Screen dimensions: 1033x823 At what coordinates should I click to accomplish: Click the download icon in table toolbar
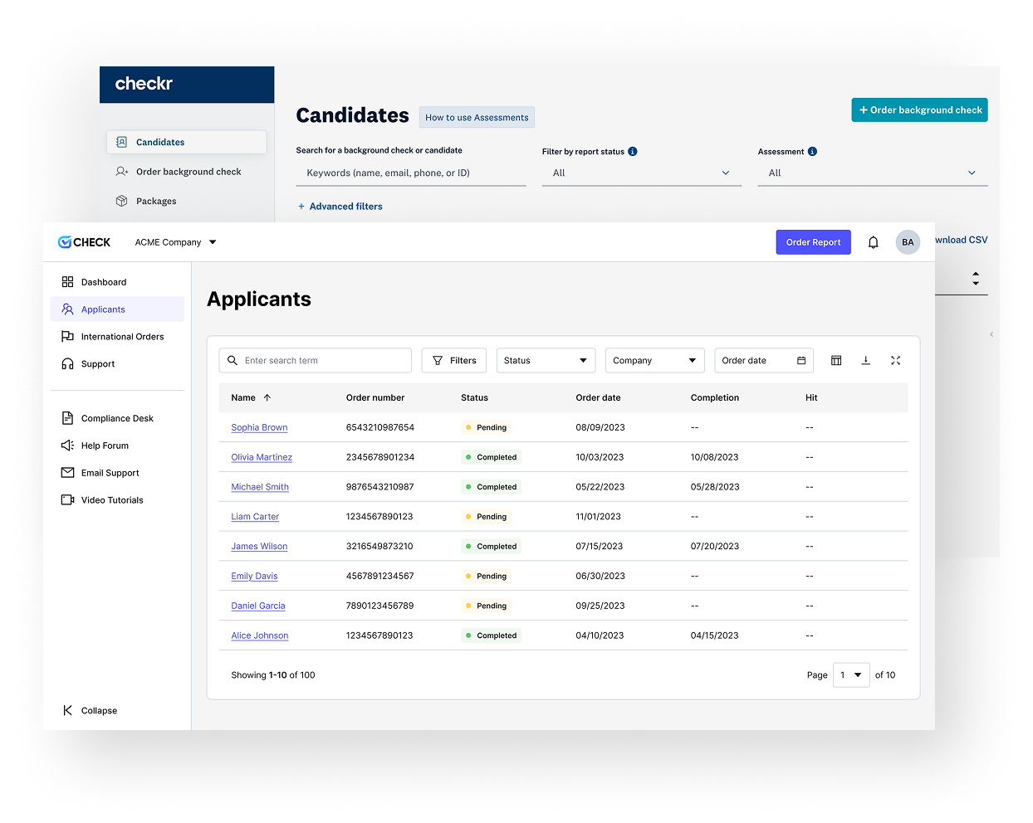[865, 361]
